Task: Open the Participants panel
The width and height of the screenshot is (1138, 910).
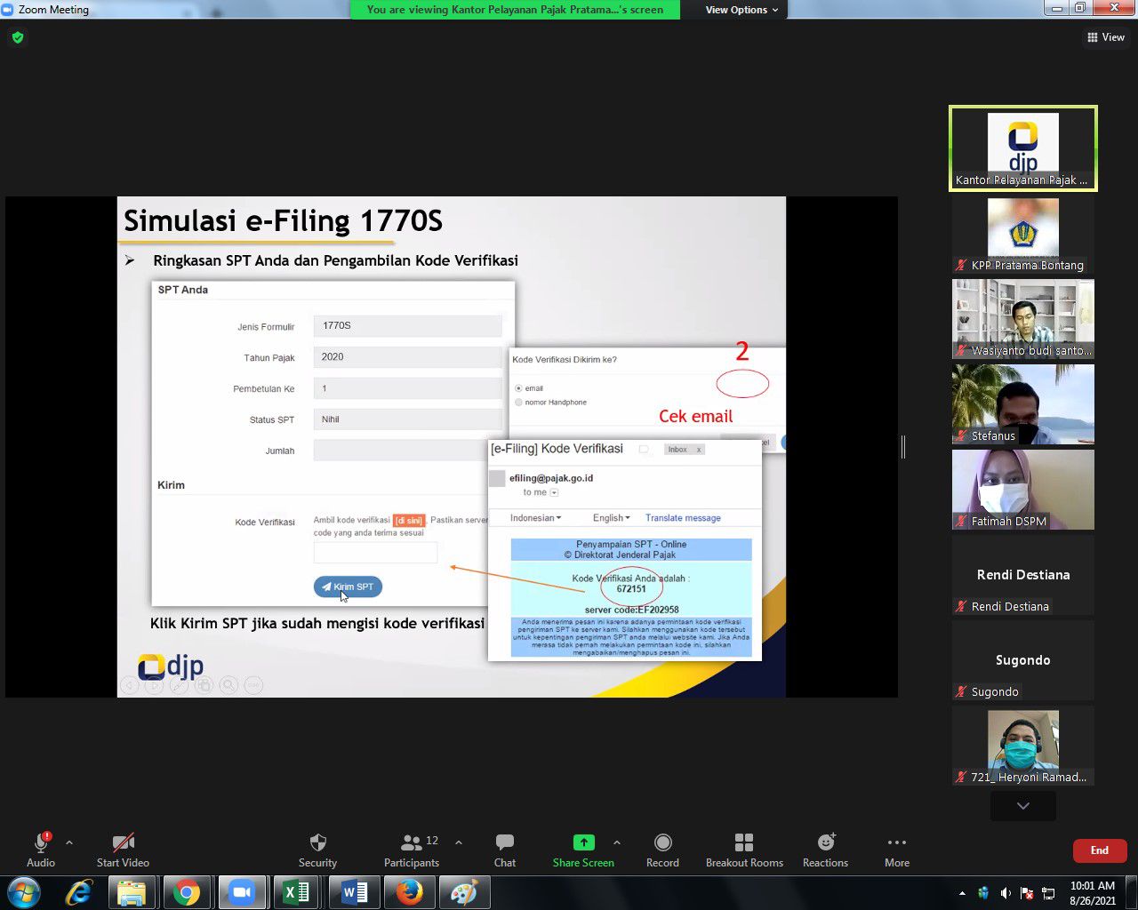Action: click(412, 842)
